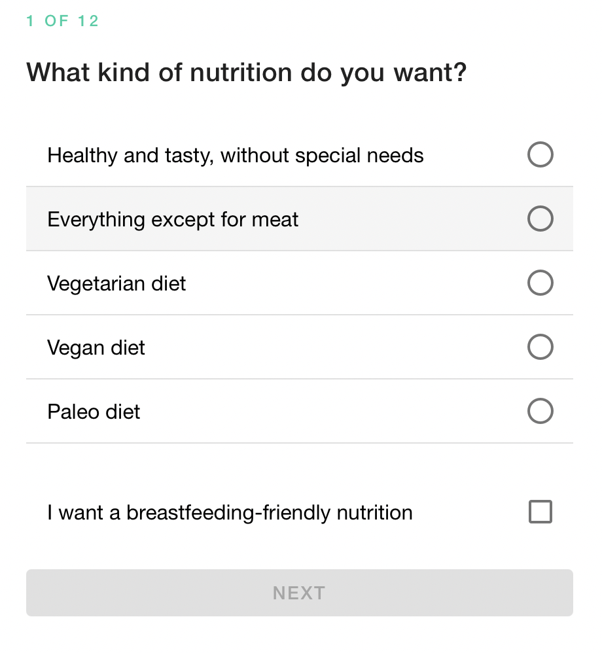This screenshot has width=602, height=653.
Task: Click the word 'breastfeeding-friendly' beside the checkbox
Action: pyautogui.click(x=228, y=512)
